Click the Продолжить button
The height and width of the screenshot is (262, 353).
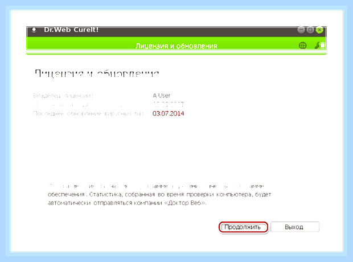tap(243, 227)
